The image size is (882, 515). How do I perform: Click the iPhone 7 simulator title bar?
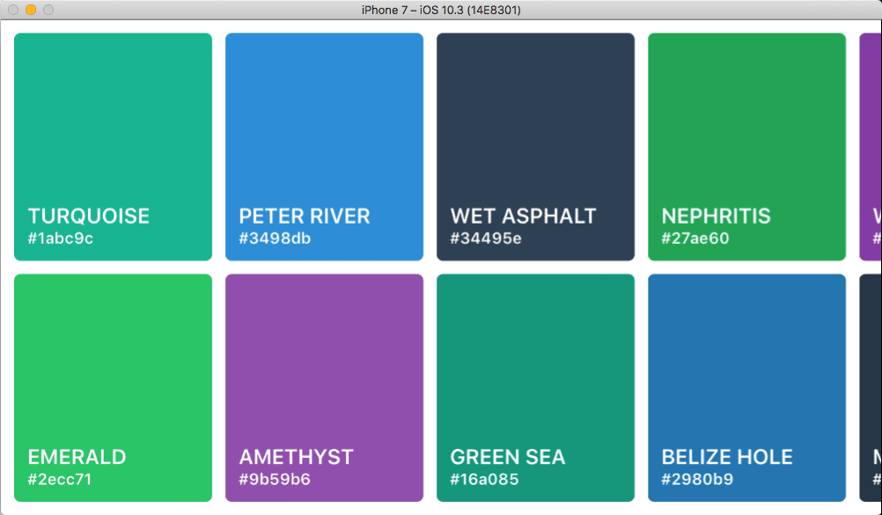(x=441, y=10)
